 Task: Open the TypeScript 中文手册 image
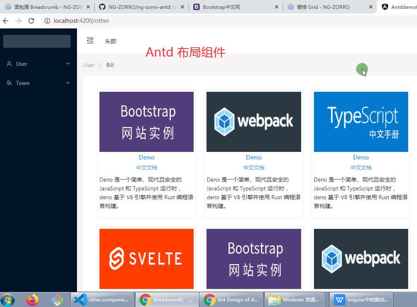[361, 122]
